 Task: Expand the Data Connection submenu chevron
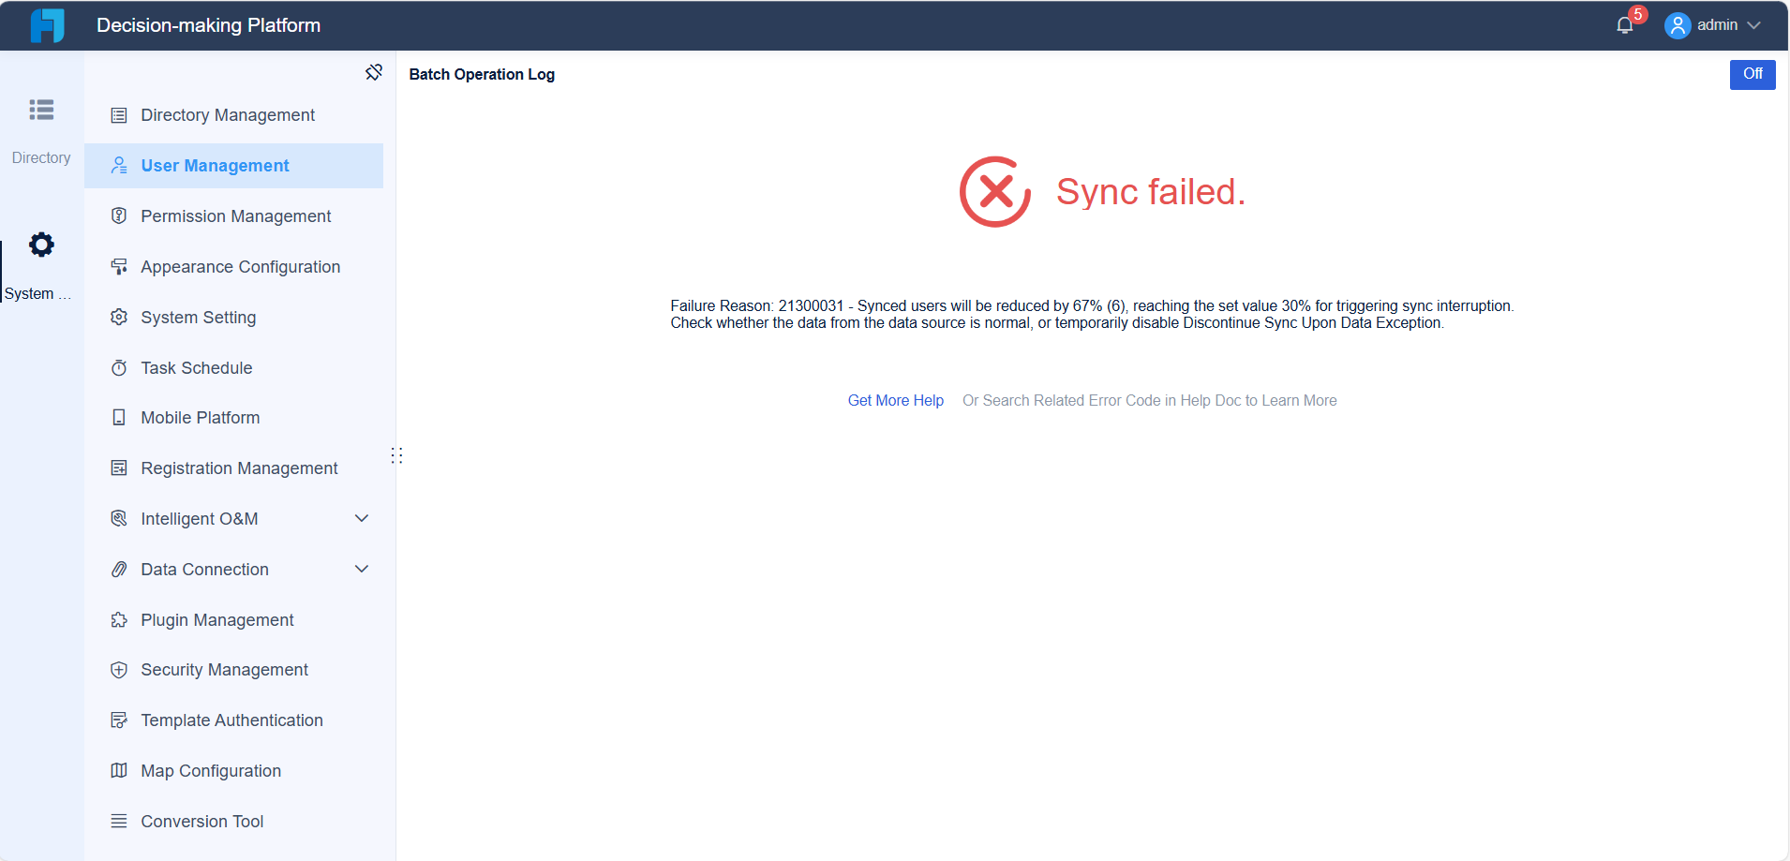(362, 570)
